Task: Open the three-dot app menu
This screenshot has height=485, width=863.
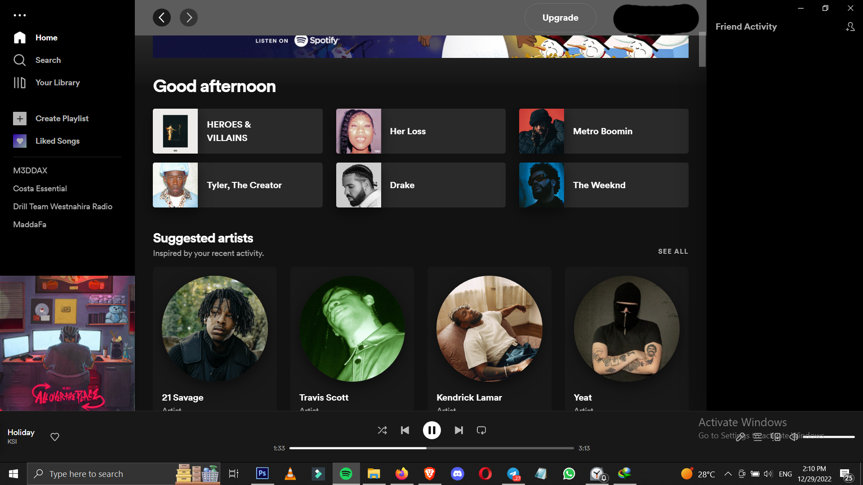Action: [x=20, y=15]
